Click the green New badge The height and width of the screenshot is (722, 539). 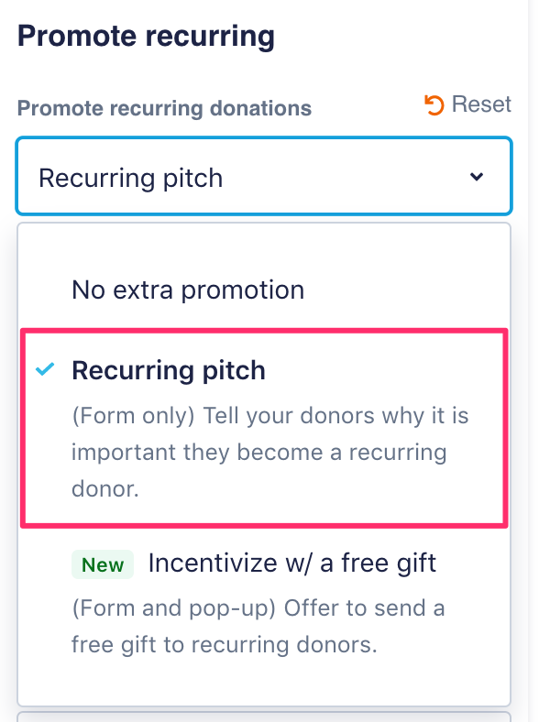(103, 564)
